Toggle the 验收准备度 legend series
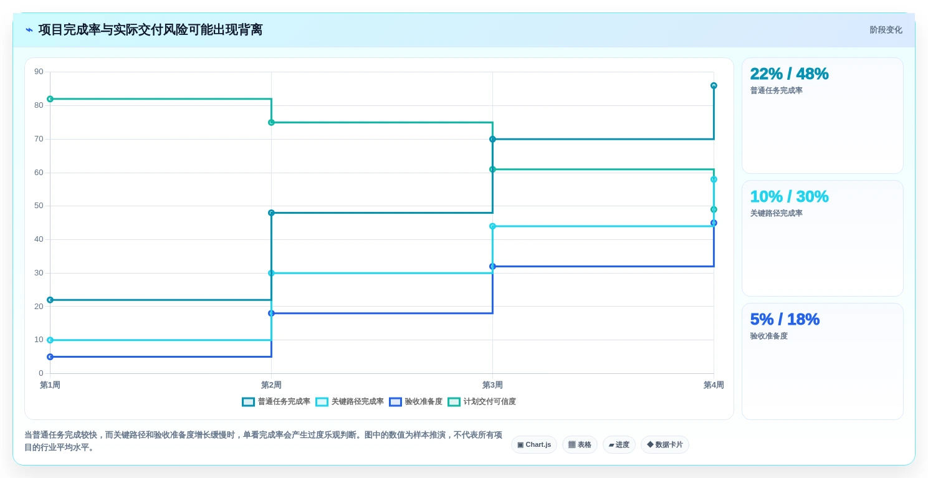The width and height of the screenshot is (928, 478). click(x=416, y=402)
